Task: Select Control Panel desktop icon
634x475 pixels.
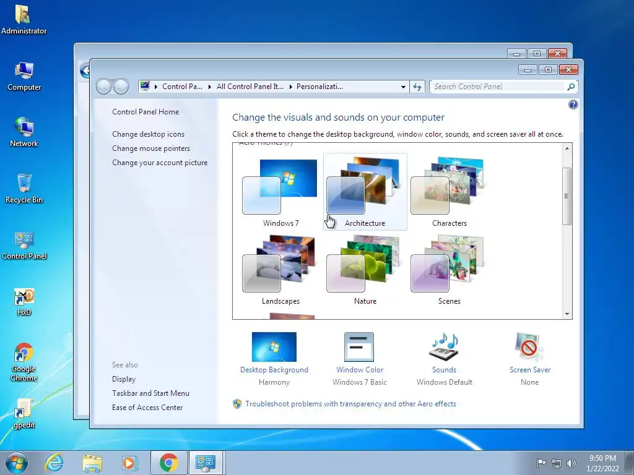Action: [24, 245]
